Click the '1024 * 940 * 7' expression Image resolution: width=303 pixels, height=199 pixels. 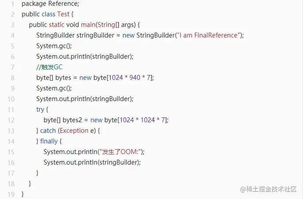click(x=130, y=78)
